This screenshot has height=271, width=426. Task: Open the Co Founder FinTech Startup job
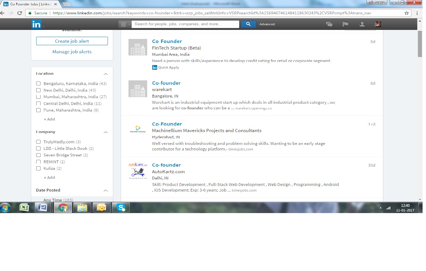click(x=167, y=41)
